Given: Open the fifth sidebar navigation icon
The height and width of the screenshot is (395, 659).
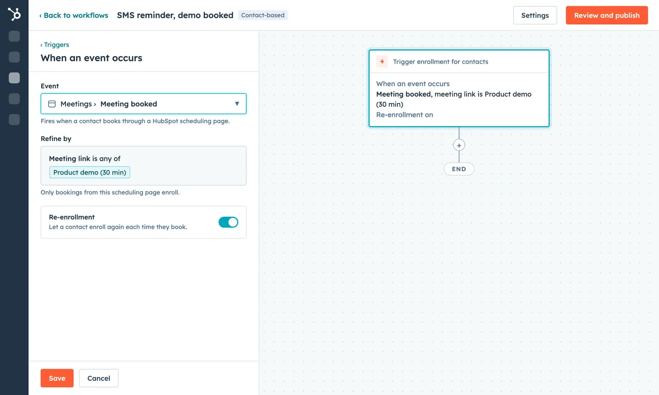Looking at the screenshot, I should point(14,120).
